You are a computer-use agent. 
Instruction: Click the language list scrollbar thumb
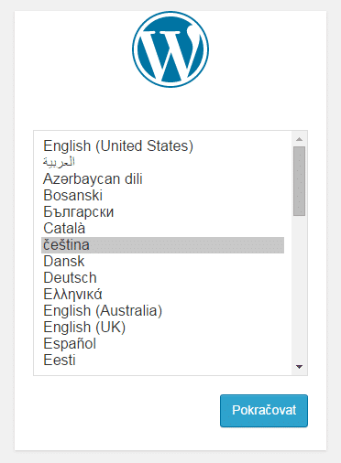[299, 181]
